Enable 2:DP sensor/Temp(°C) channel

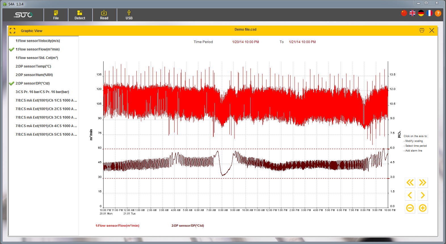(33, 66)
